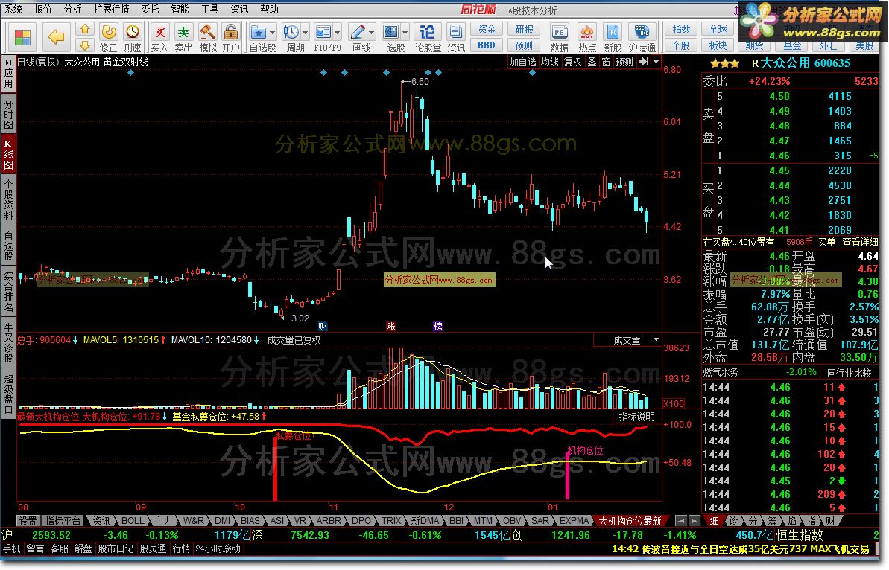Image resolution: width=889 pixels, height=570 pixels.
Task: Open the 智能 menu
Action: click(x=180, y=9)
